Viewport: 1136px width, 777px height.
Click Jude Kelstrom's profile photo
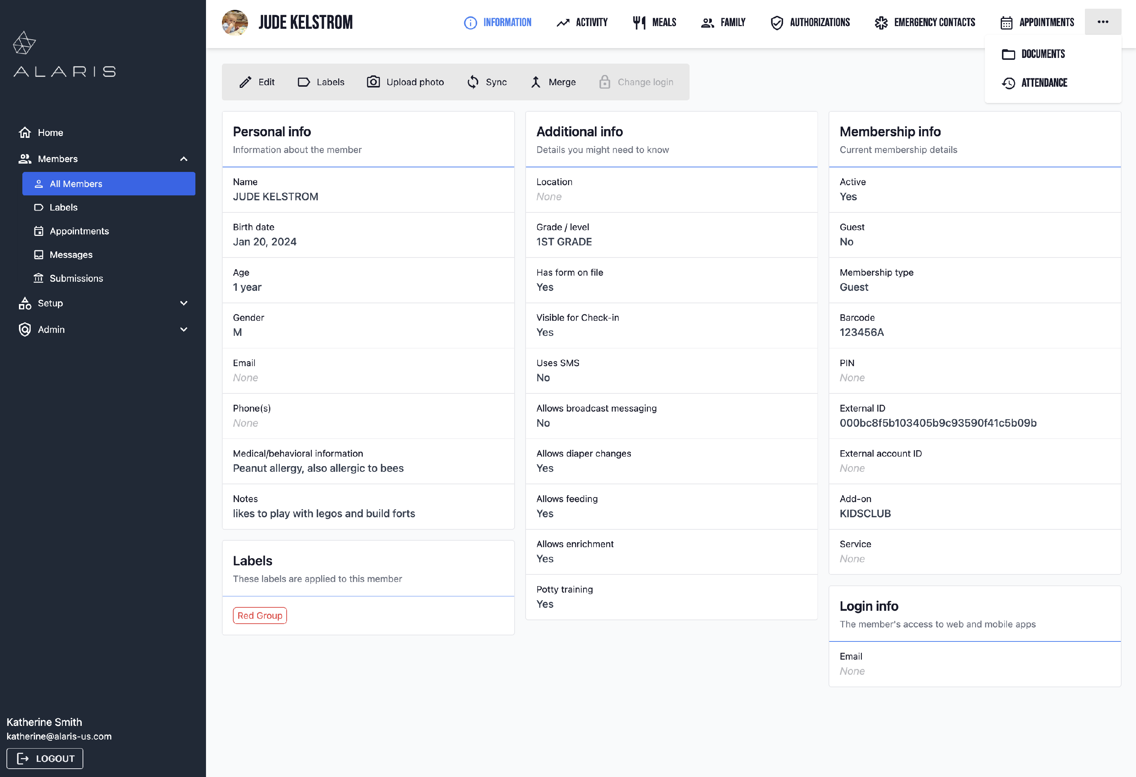(x=235, y=22)
